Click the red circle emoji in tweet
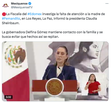Viewport: 111px width, 102px height. tap(4, 14)
